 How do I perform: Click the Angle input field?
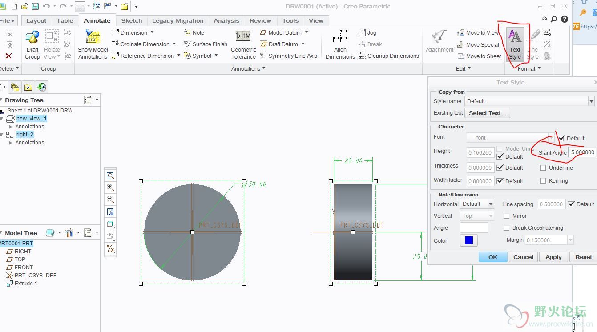click(474, 228)
